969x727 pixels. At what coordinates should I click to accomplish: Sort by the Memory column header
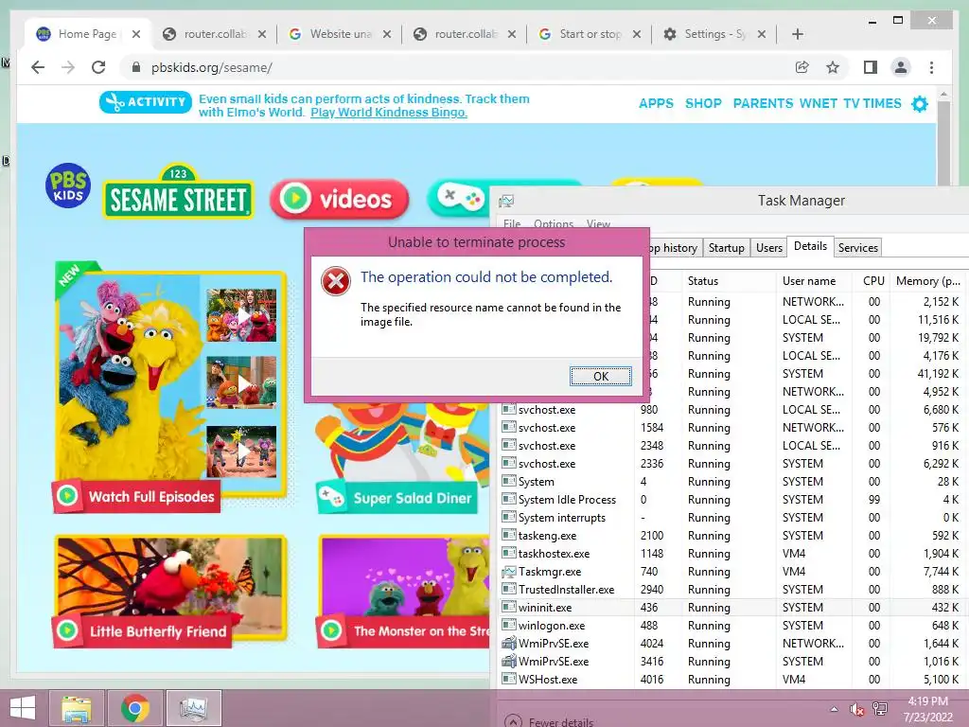tap(927, 280)
